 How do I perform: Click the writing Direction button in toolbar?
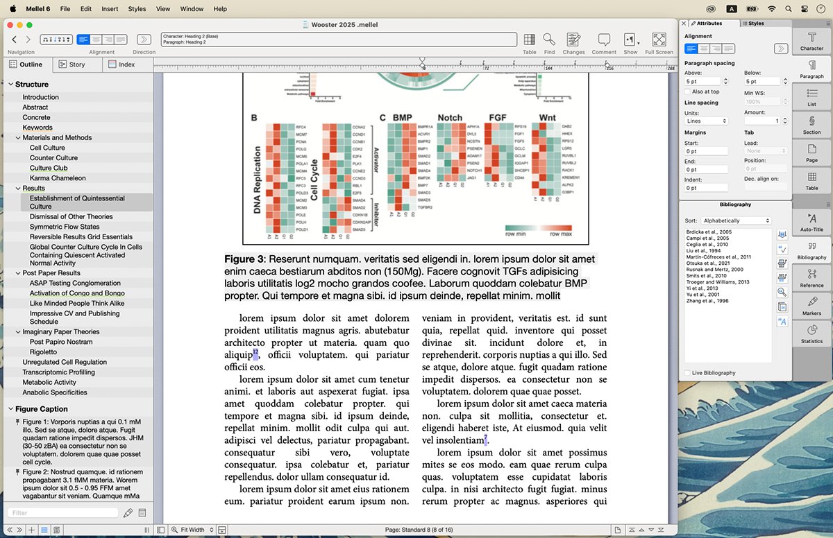144,40
